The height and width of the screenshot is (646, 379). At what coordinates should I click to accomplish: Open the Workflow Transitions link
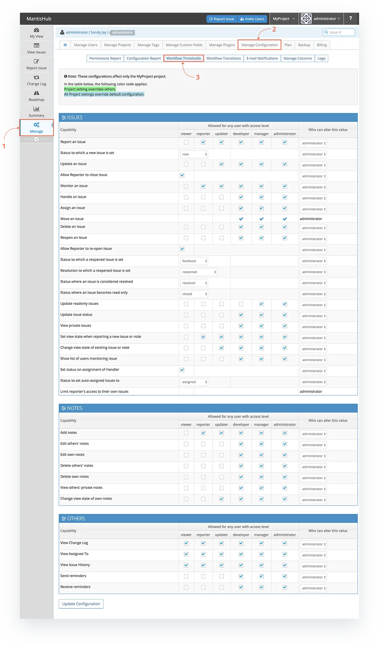223,58
